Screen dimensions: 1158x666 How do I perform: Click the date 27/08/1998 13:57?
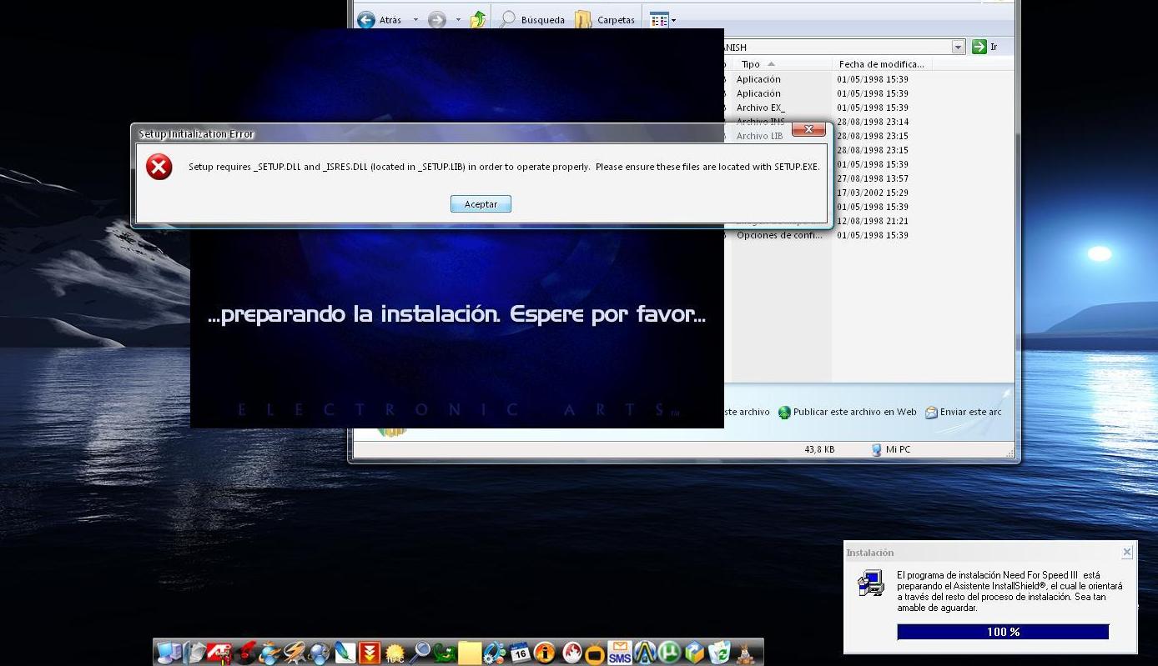point(873,178)
